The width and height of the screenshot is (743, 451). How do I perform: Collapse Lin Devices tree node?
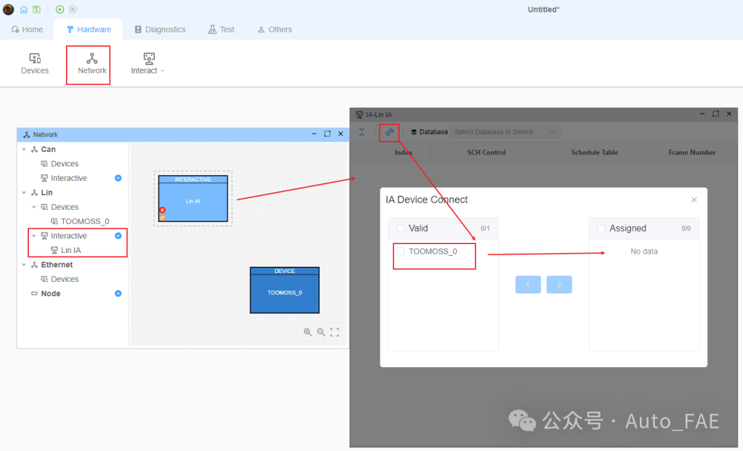point(34,207)
